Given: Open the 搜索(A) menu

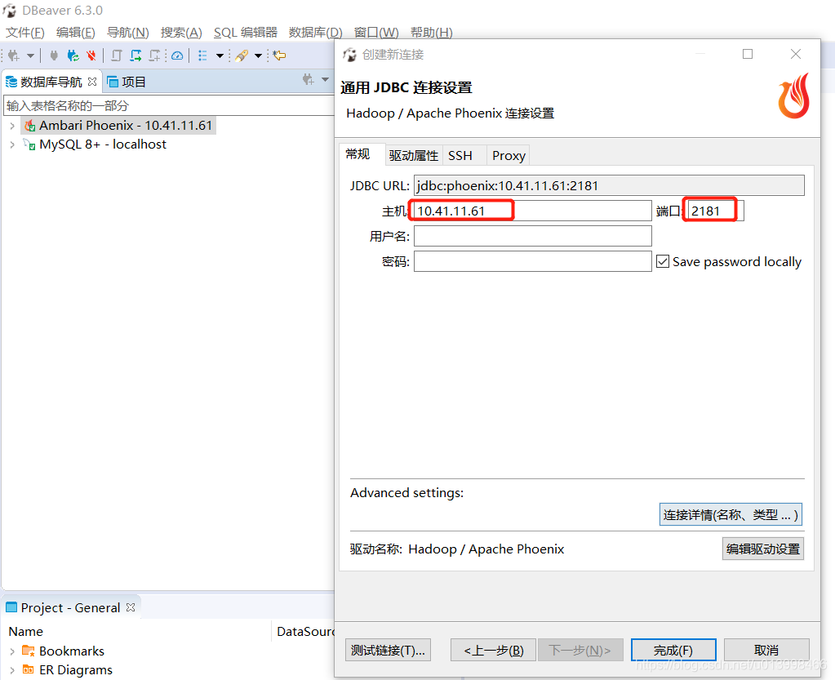Looking at the screenshot, I should (x=181, y=33).
